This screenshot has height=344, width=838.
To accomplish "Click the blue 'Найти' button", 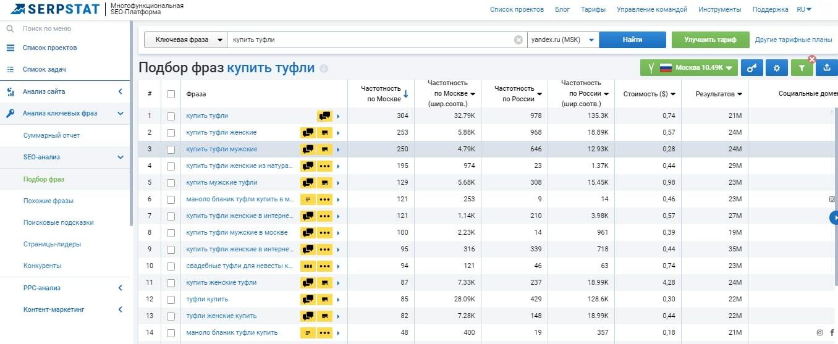I will pyautogui.click(x=632, y=40).
